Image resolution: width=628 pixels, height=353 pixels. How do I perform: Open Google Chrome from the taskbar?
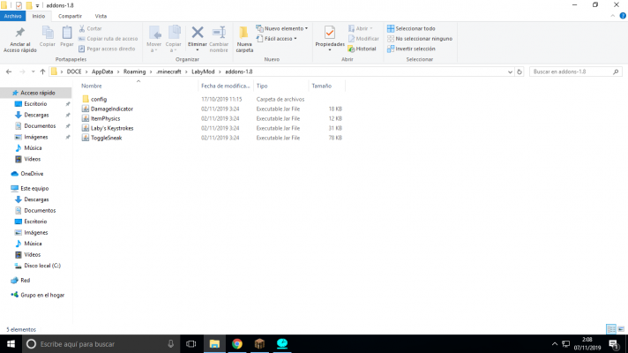(x=237, y=342)
